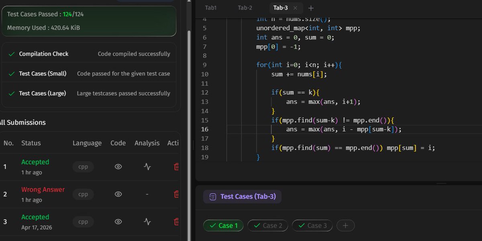Image resolution: width=482 pixels, height=241 pixels.
Task: Click the Large testcases passed successfully message
Action: (124, 93)
